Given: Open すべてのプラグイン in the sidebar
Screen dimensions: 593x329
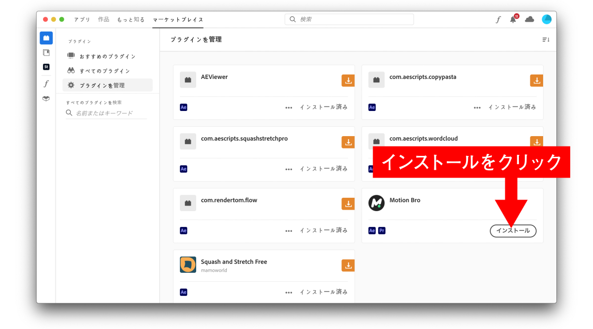Looking at the screenshot, I should click(107, 71).
